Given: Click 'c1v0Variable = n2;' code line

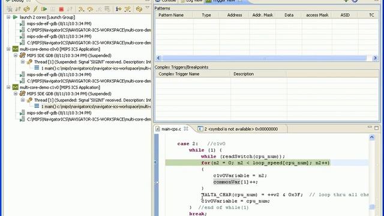Looking at the screenshot, I should click(240, 176).
